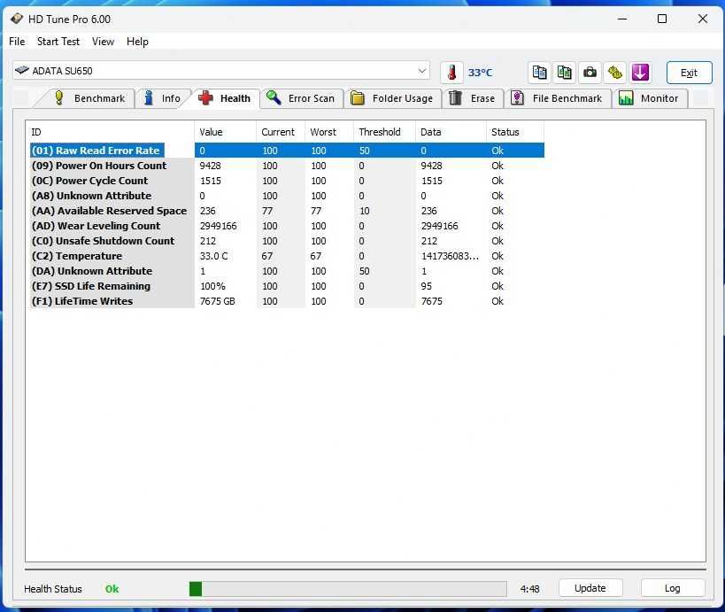Switch to the Folder Usage tab
The image size is (725, 612).
coord(392,98)
